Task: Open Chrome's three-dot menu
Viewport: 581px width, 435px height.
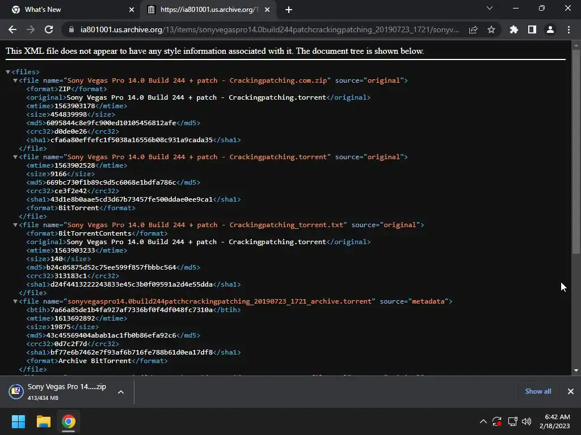Action: coord(569,29)
